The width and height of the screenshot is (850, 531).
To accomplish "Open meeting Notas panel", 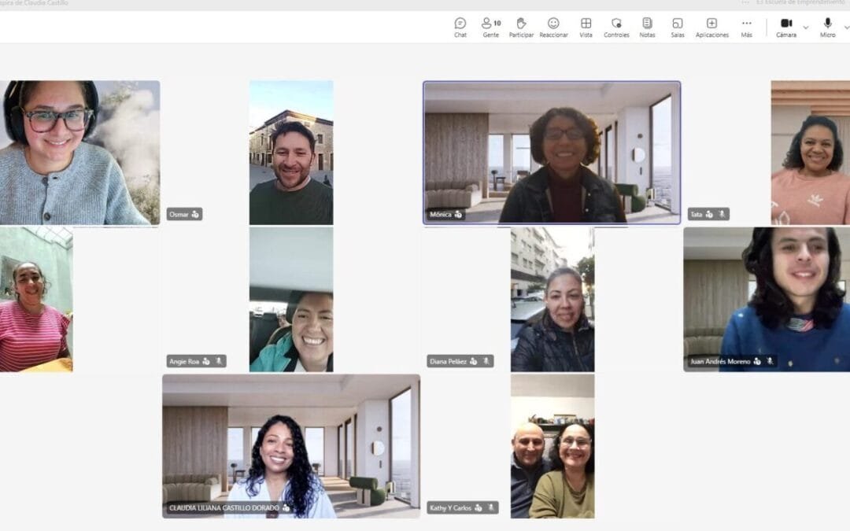I will pos(647,27).
